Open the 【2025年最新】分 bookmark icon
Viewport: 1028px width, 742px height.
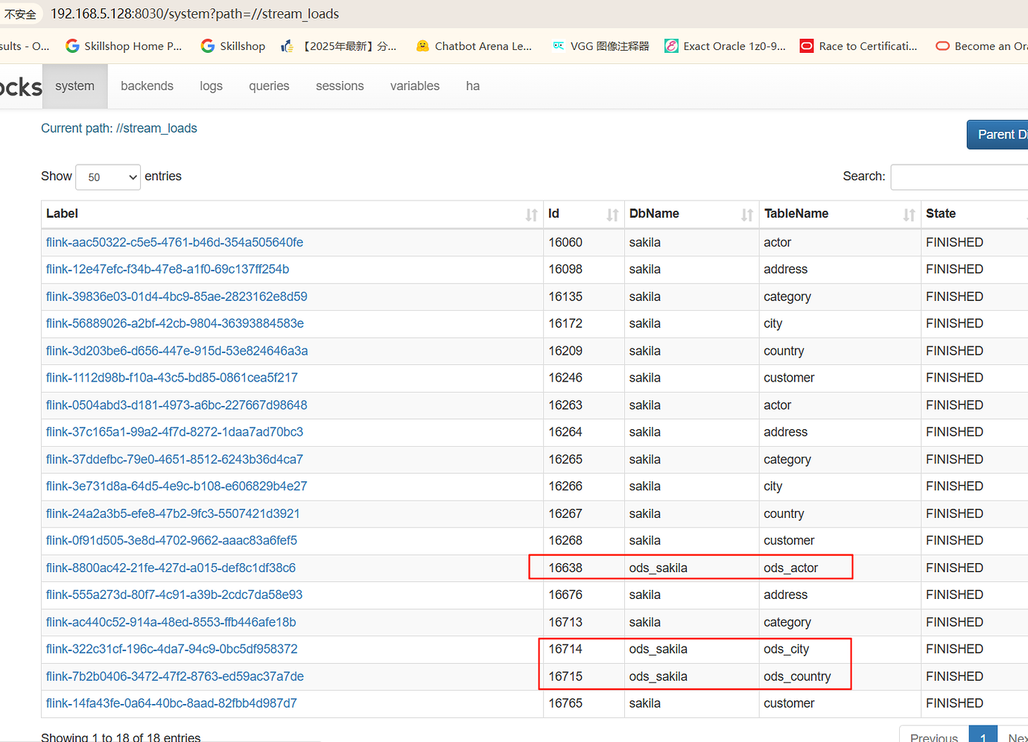point(287,45)
